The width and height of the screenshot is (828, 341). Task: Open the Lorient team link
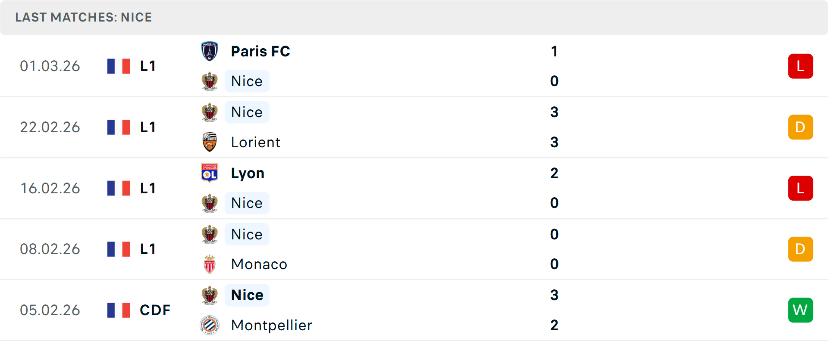255,142
